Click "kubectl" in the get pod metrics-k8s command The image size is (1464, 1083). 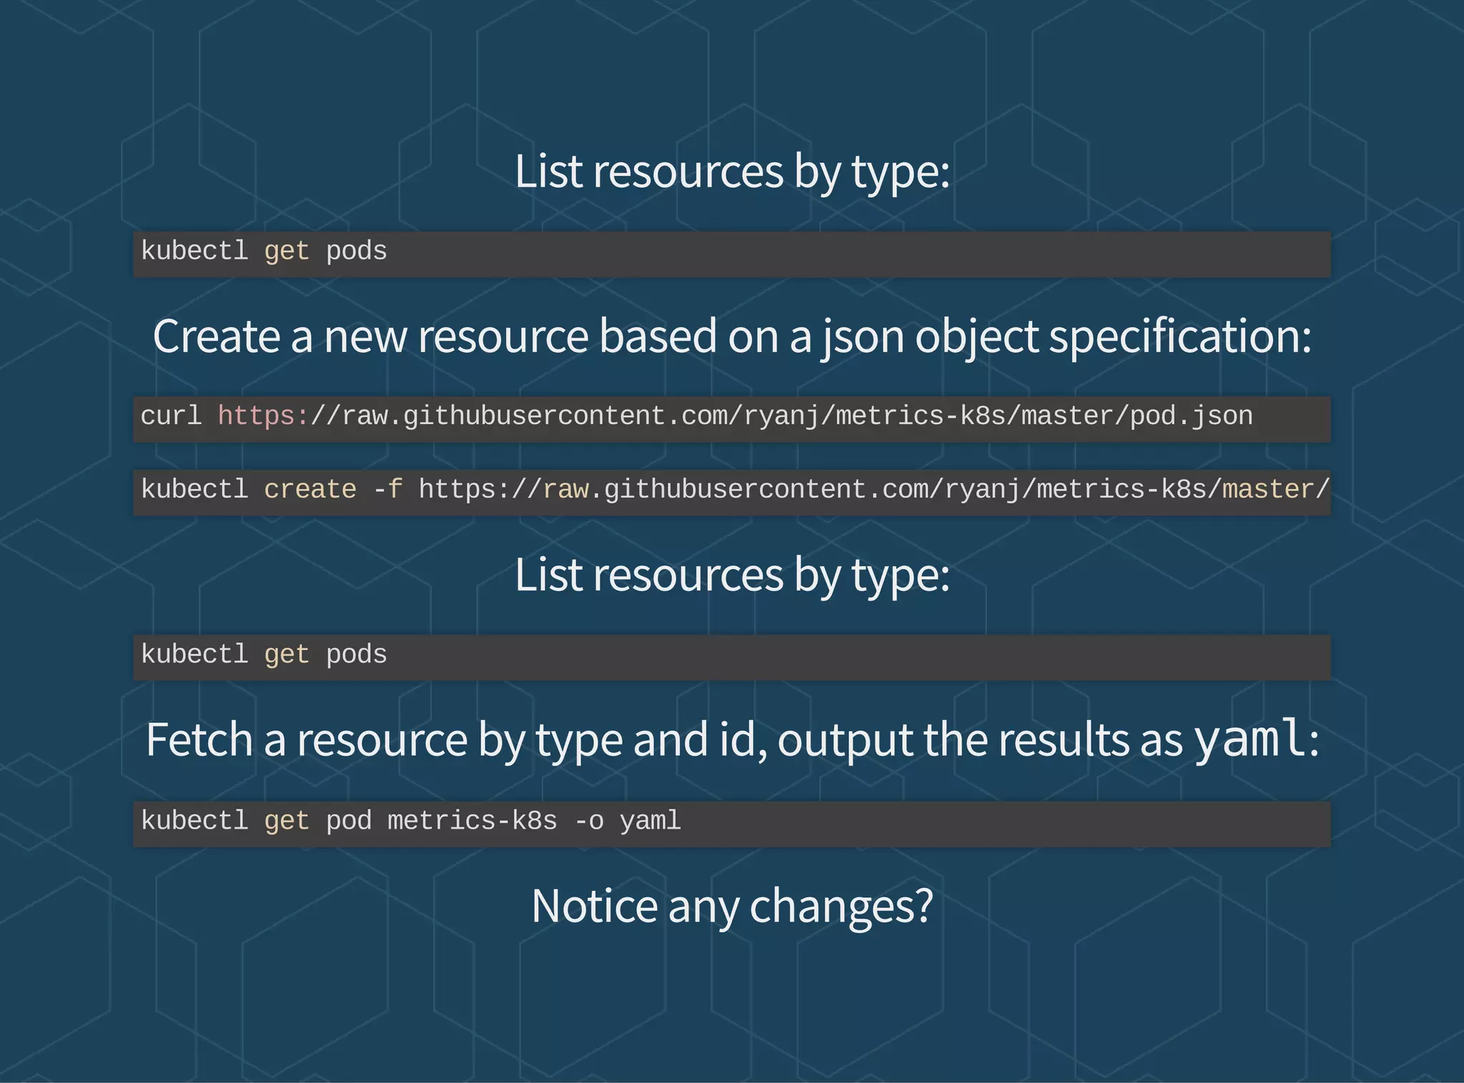click(194, 821)
